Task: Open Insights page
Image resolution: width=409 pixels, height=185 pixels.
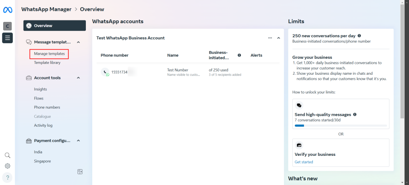Action: pyautogui.click(x=40, y=89)
